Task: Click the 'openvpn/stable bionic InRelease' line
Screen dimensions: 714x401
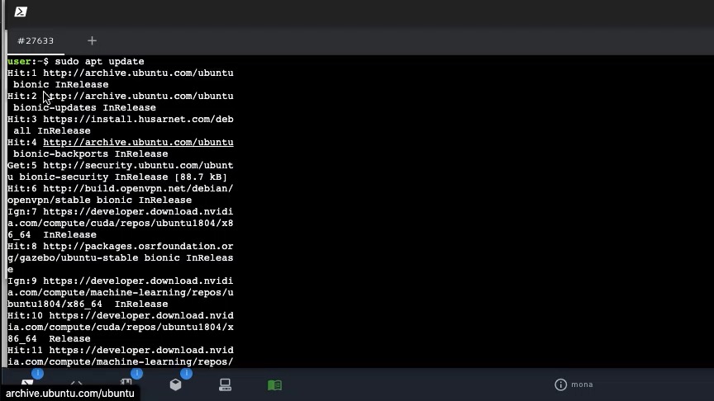Action: point(100,200)
